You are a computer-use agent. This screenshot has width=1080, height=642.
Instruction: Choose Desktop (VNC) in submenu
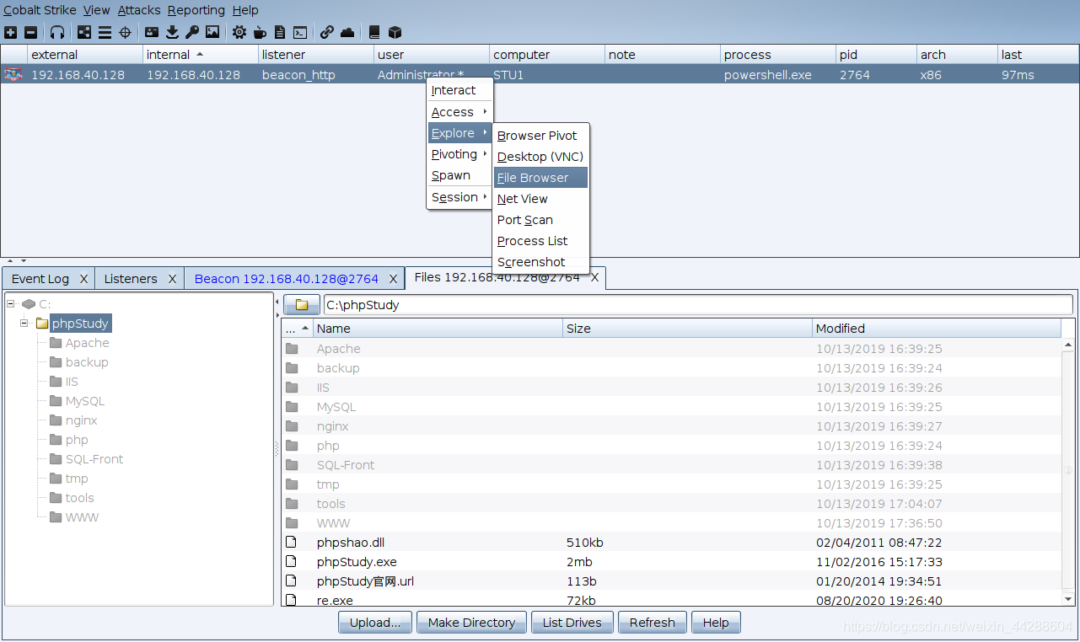pyautogui.click(x=540, y=157)
